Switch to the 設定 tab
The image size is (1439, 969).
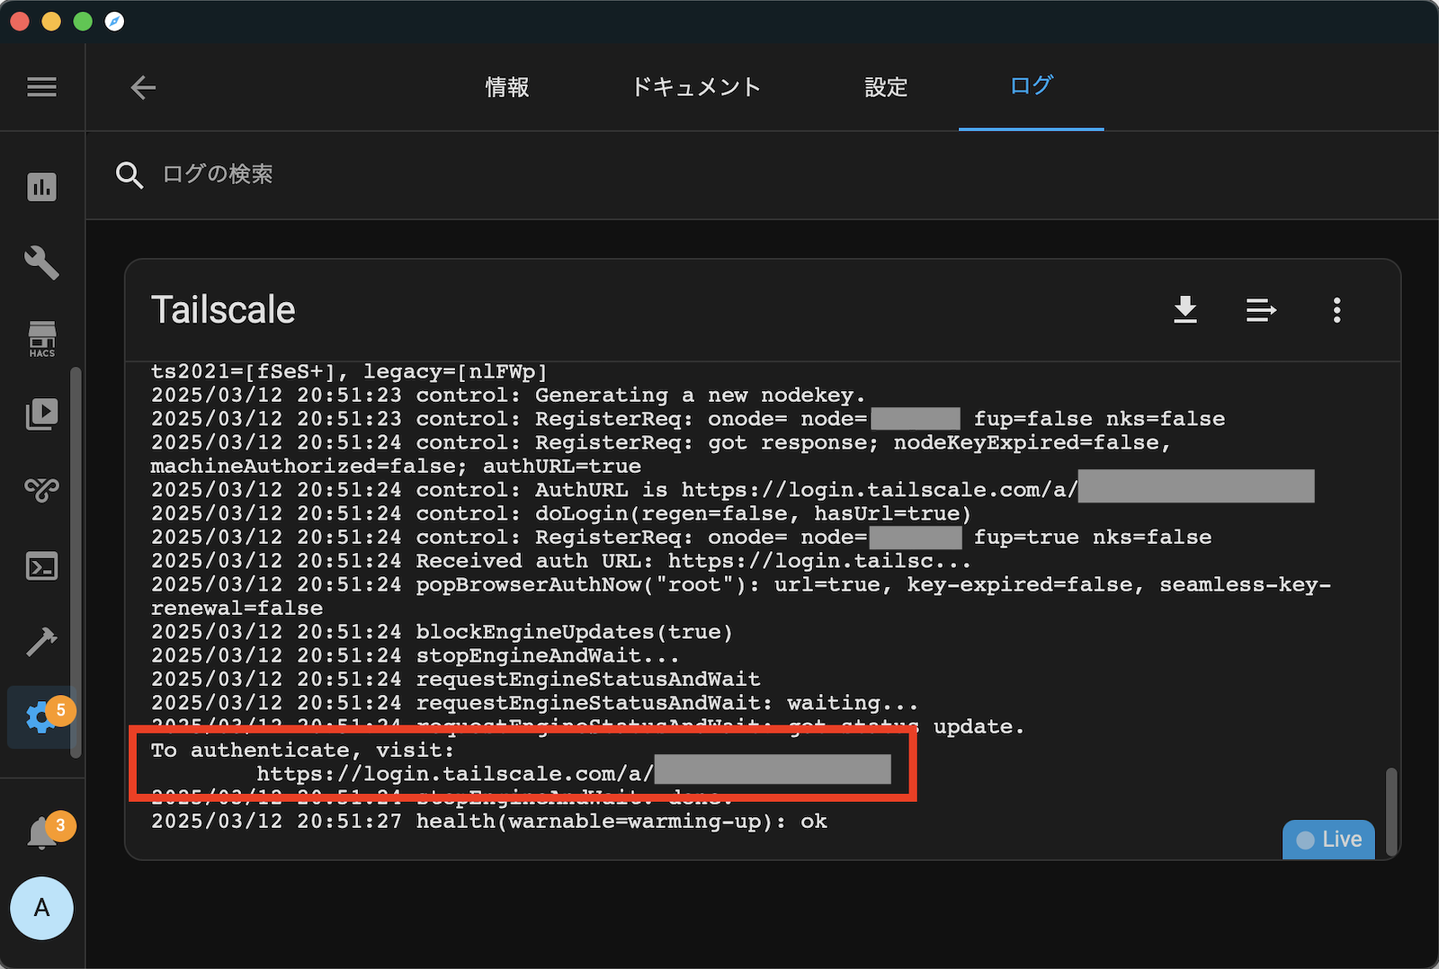tap(886, 87)
